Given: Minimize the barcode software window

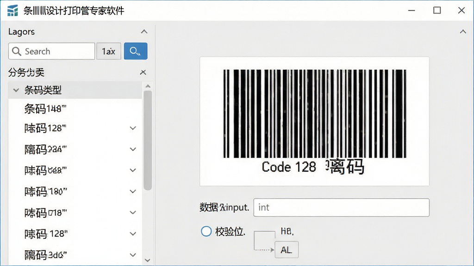Looking at the screenshot, I should click(412, 11).
